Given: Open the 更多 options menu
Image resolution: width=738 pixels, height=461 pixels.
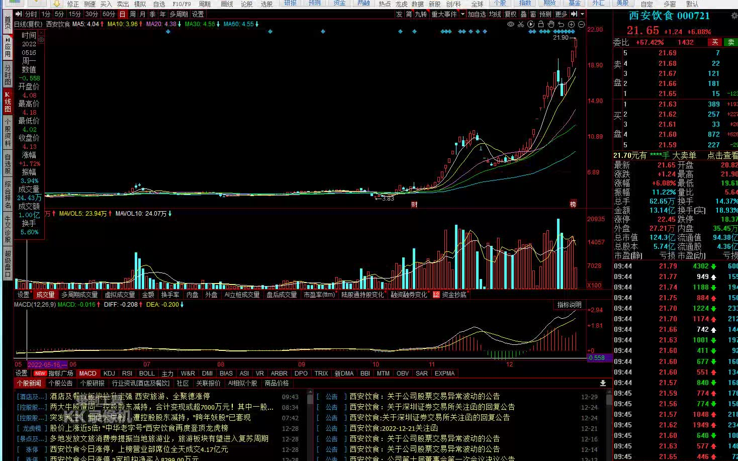Looking at the screenshot, I should (x=561, y=14).
